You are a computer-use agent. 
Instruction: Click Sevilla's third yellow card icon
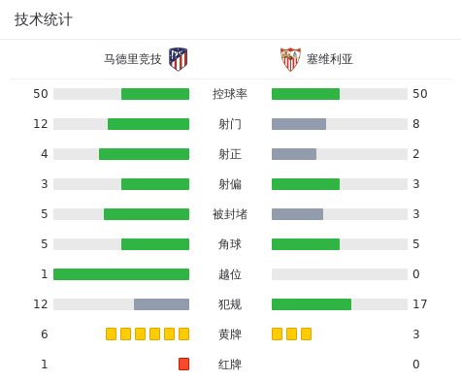coord(306,333)
